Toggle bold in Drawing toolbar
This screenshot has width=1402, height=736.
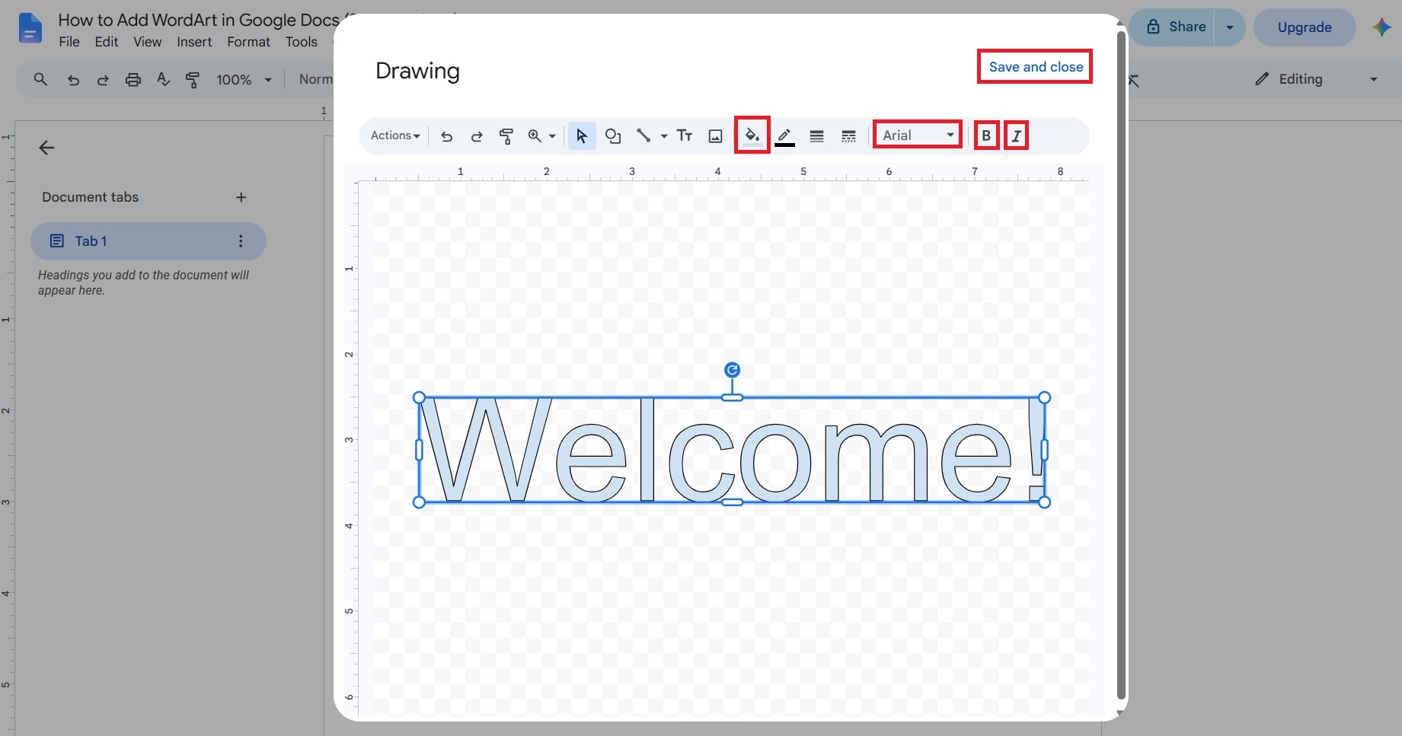click(x=986, y=135)
